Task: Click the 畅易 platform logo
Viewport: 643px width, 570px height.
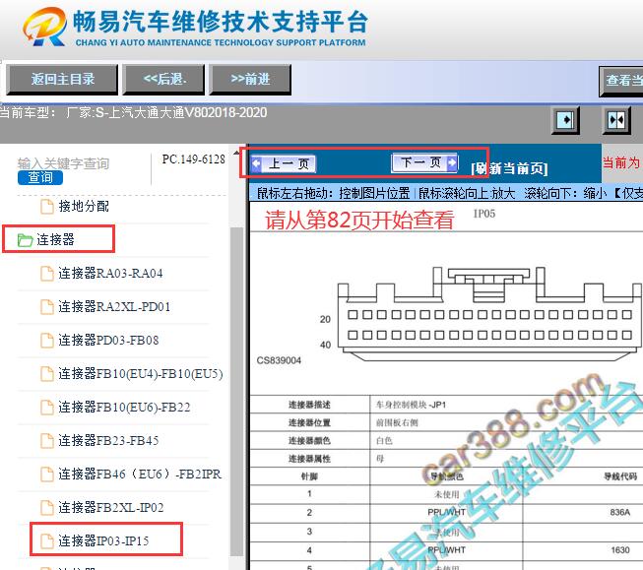Action: click(x=44, y=27)
